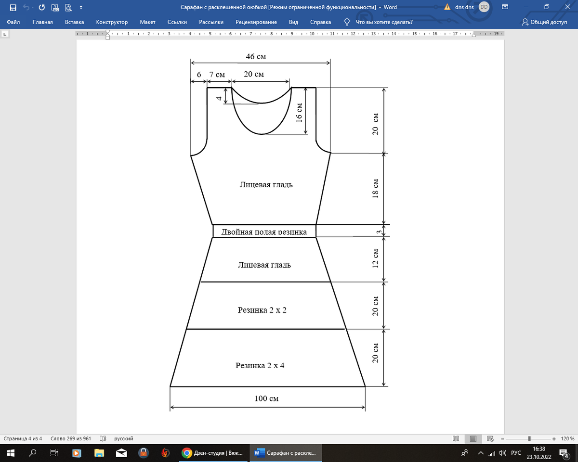
Task: Open the Вид ribbon tab
Action: click(x=294, y=22)
